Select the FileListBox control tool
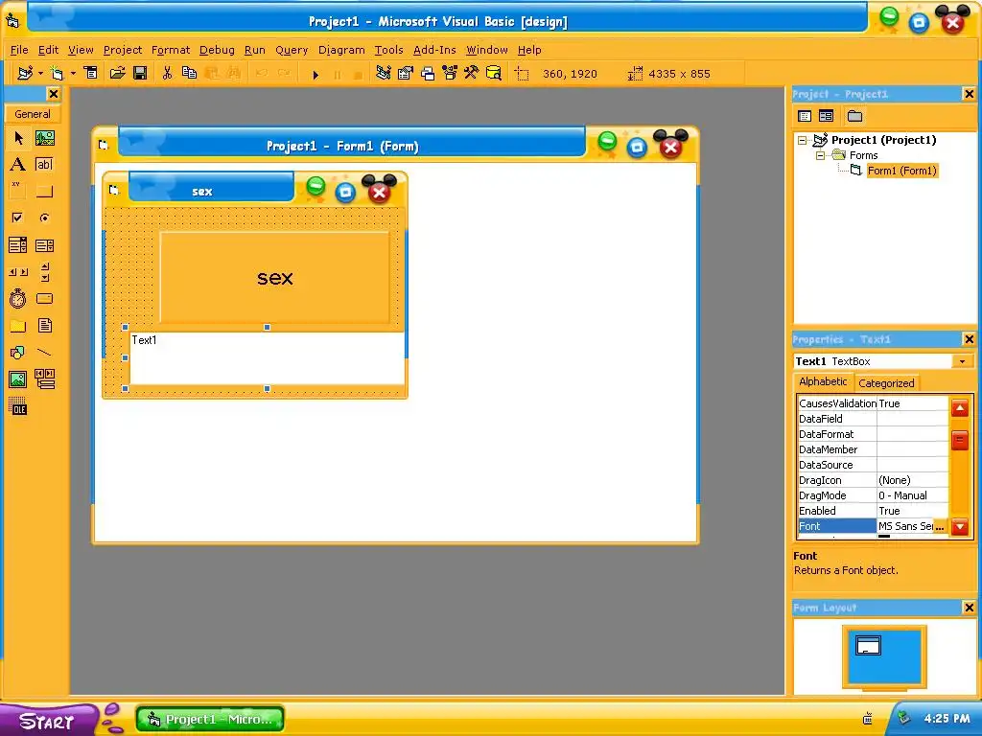Viewport: 982px width, 736px height. click(44, 326)
